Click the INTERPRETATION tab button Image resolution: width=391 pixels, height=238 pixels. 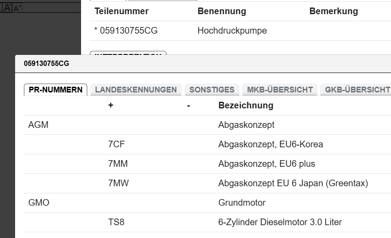point(128,55)
